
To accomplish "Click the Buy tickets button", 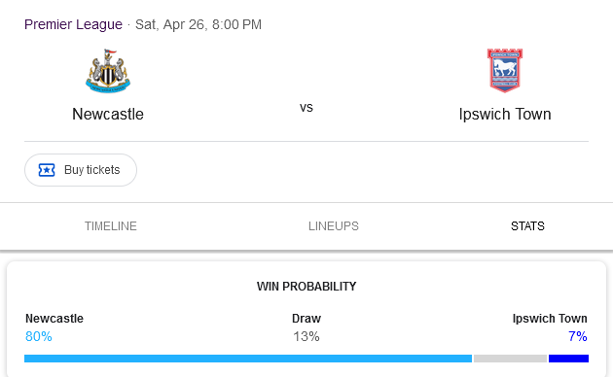I will tap(81, 170).
